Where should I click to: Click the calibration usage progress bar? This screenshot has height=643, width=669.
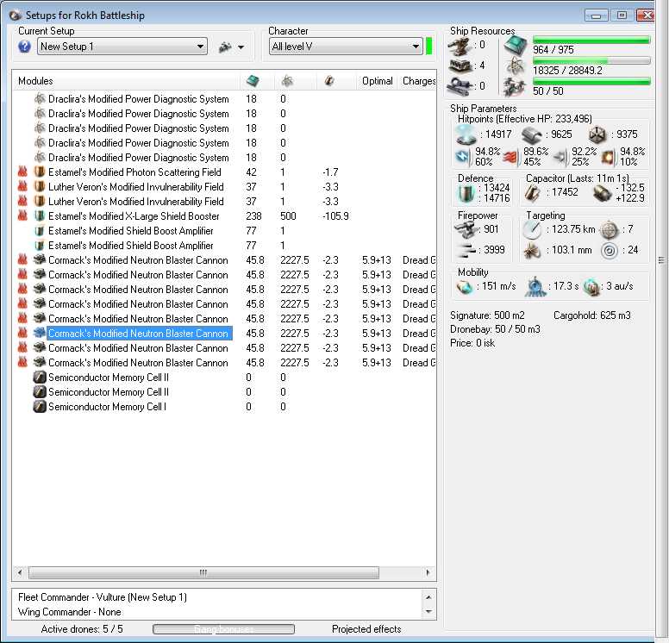[591, 82]
